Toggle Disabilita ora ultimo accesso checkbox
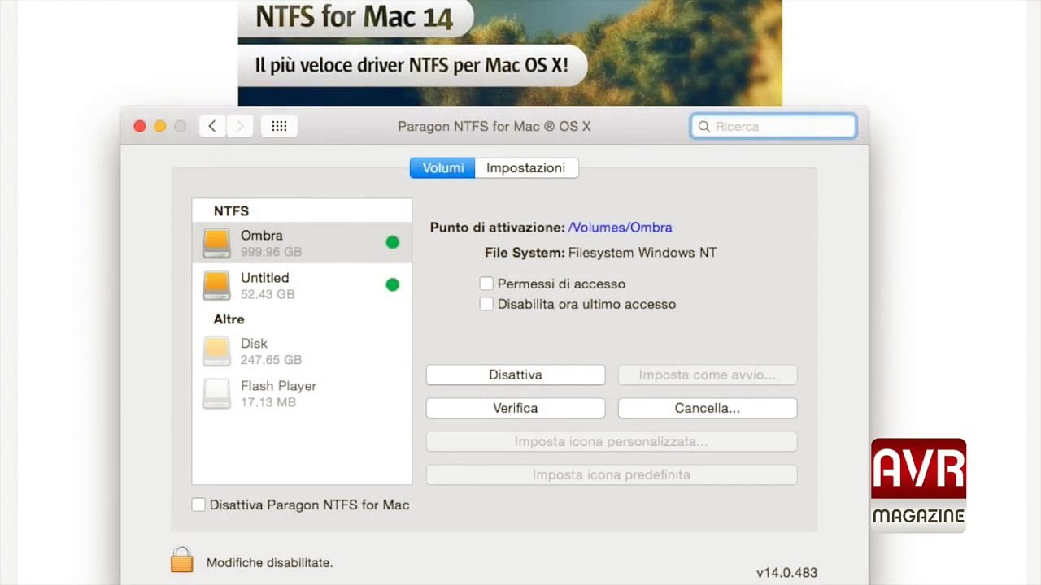 (x=486, y=304)
